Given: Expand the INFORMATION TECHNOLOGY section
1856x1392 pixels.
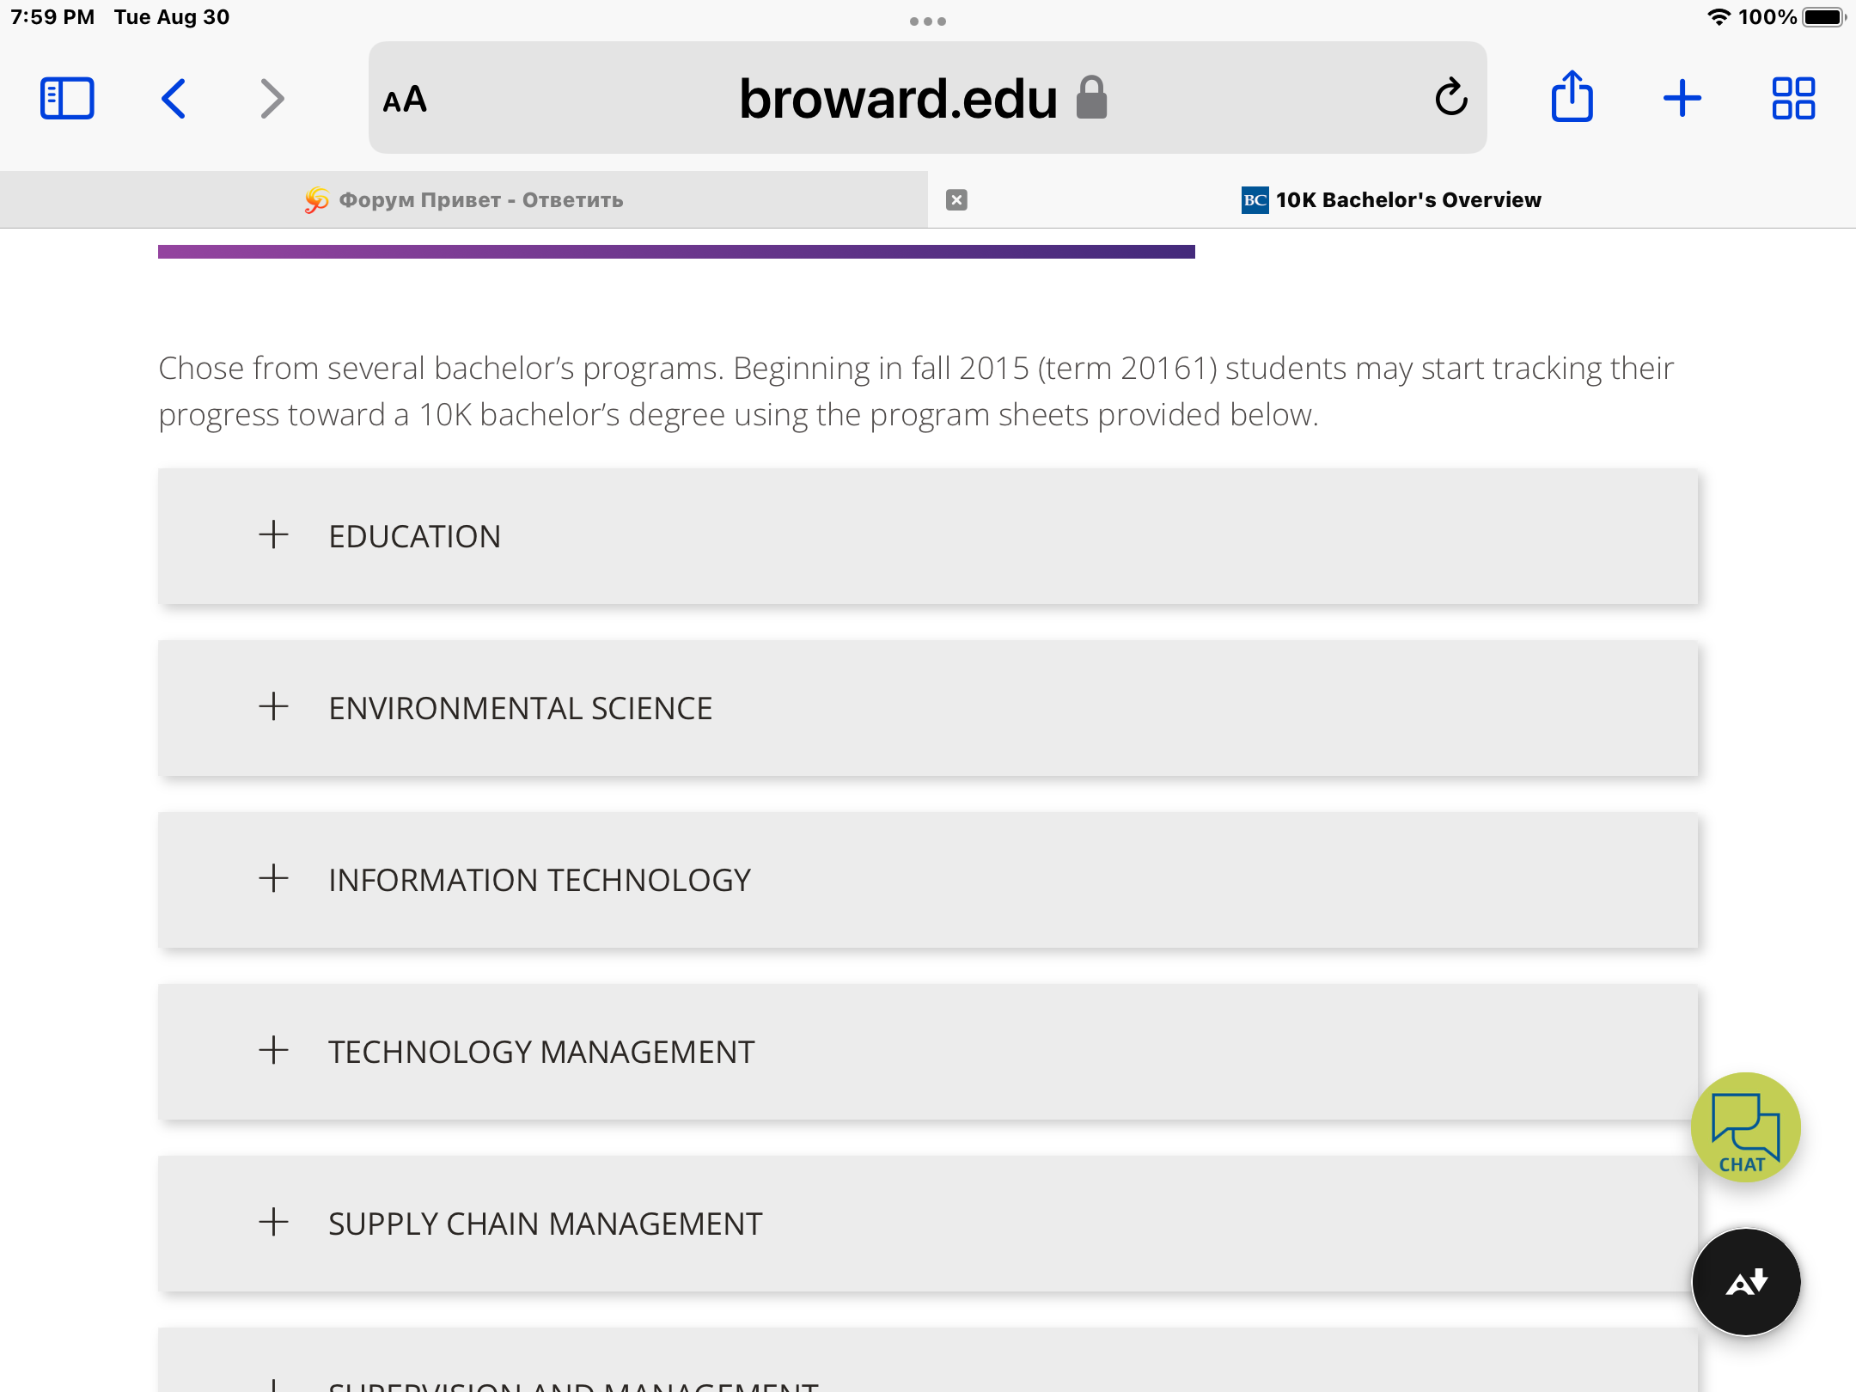Looking at the screenshot, I should tap(928, 880).
